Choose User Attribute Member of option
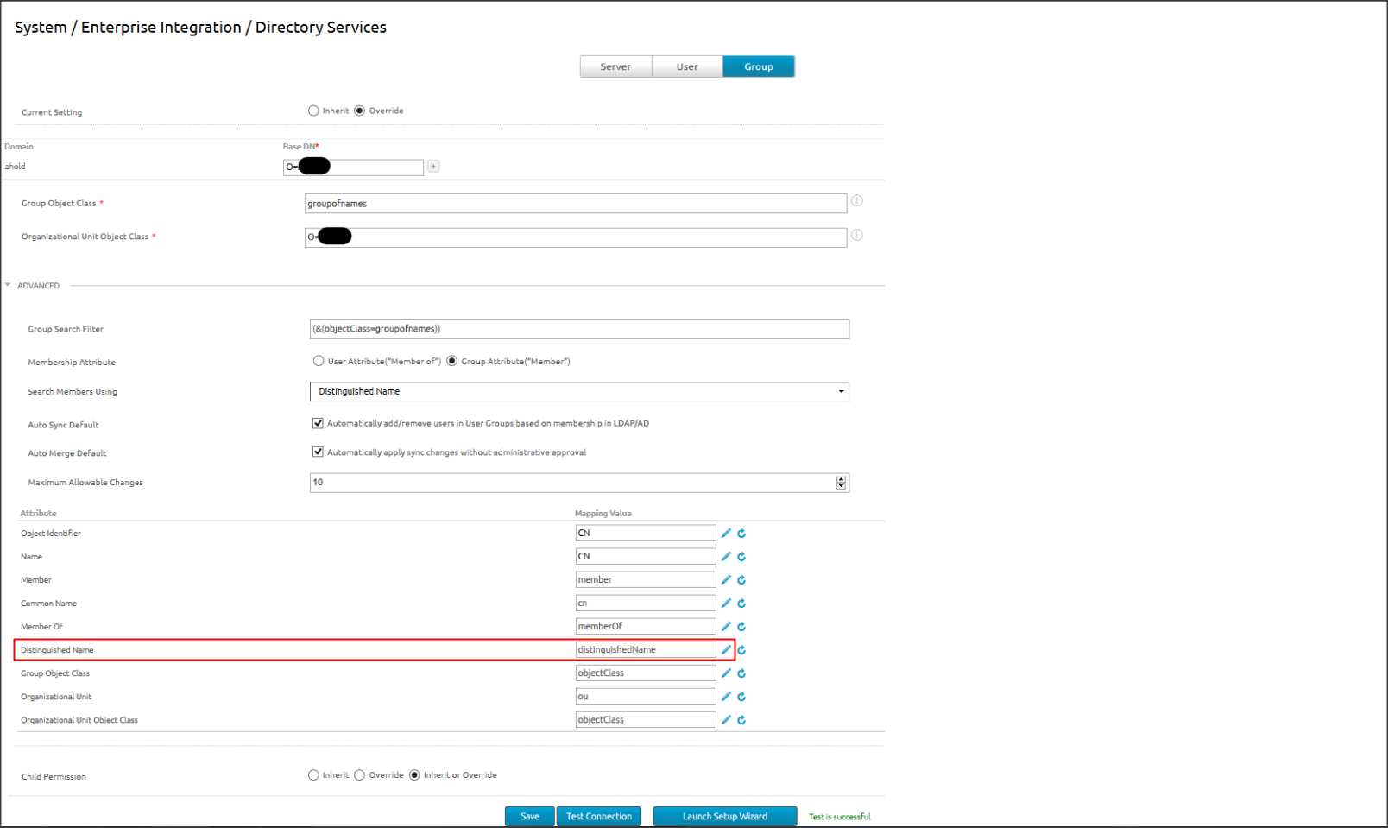 (x=319, y=362)
